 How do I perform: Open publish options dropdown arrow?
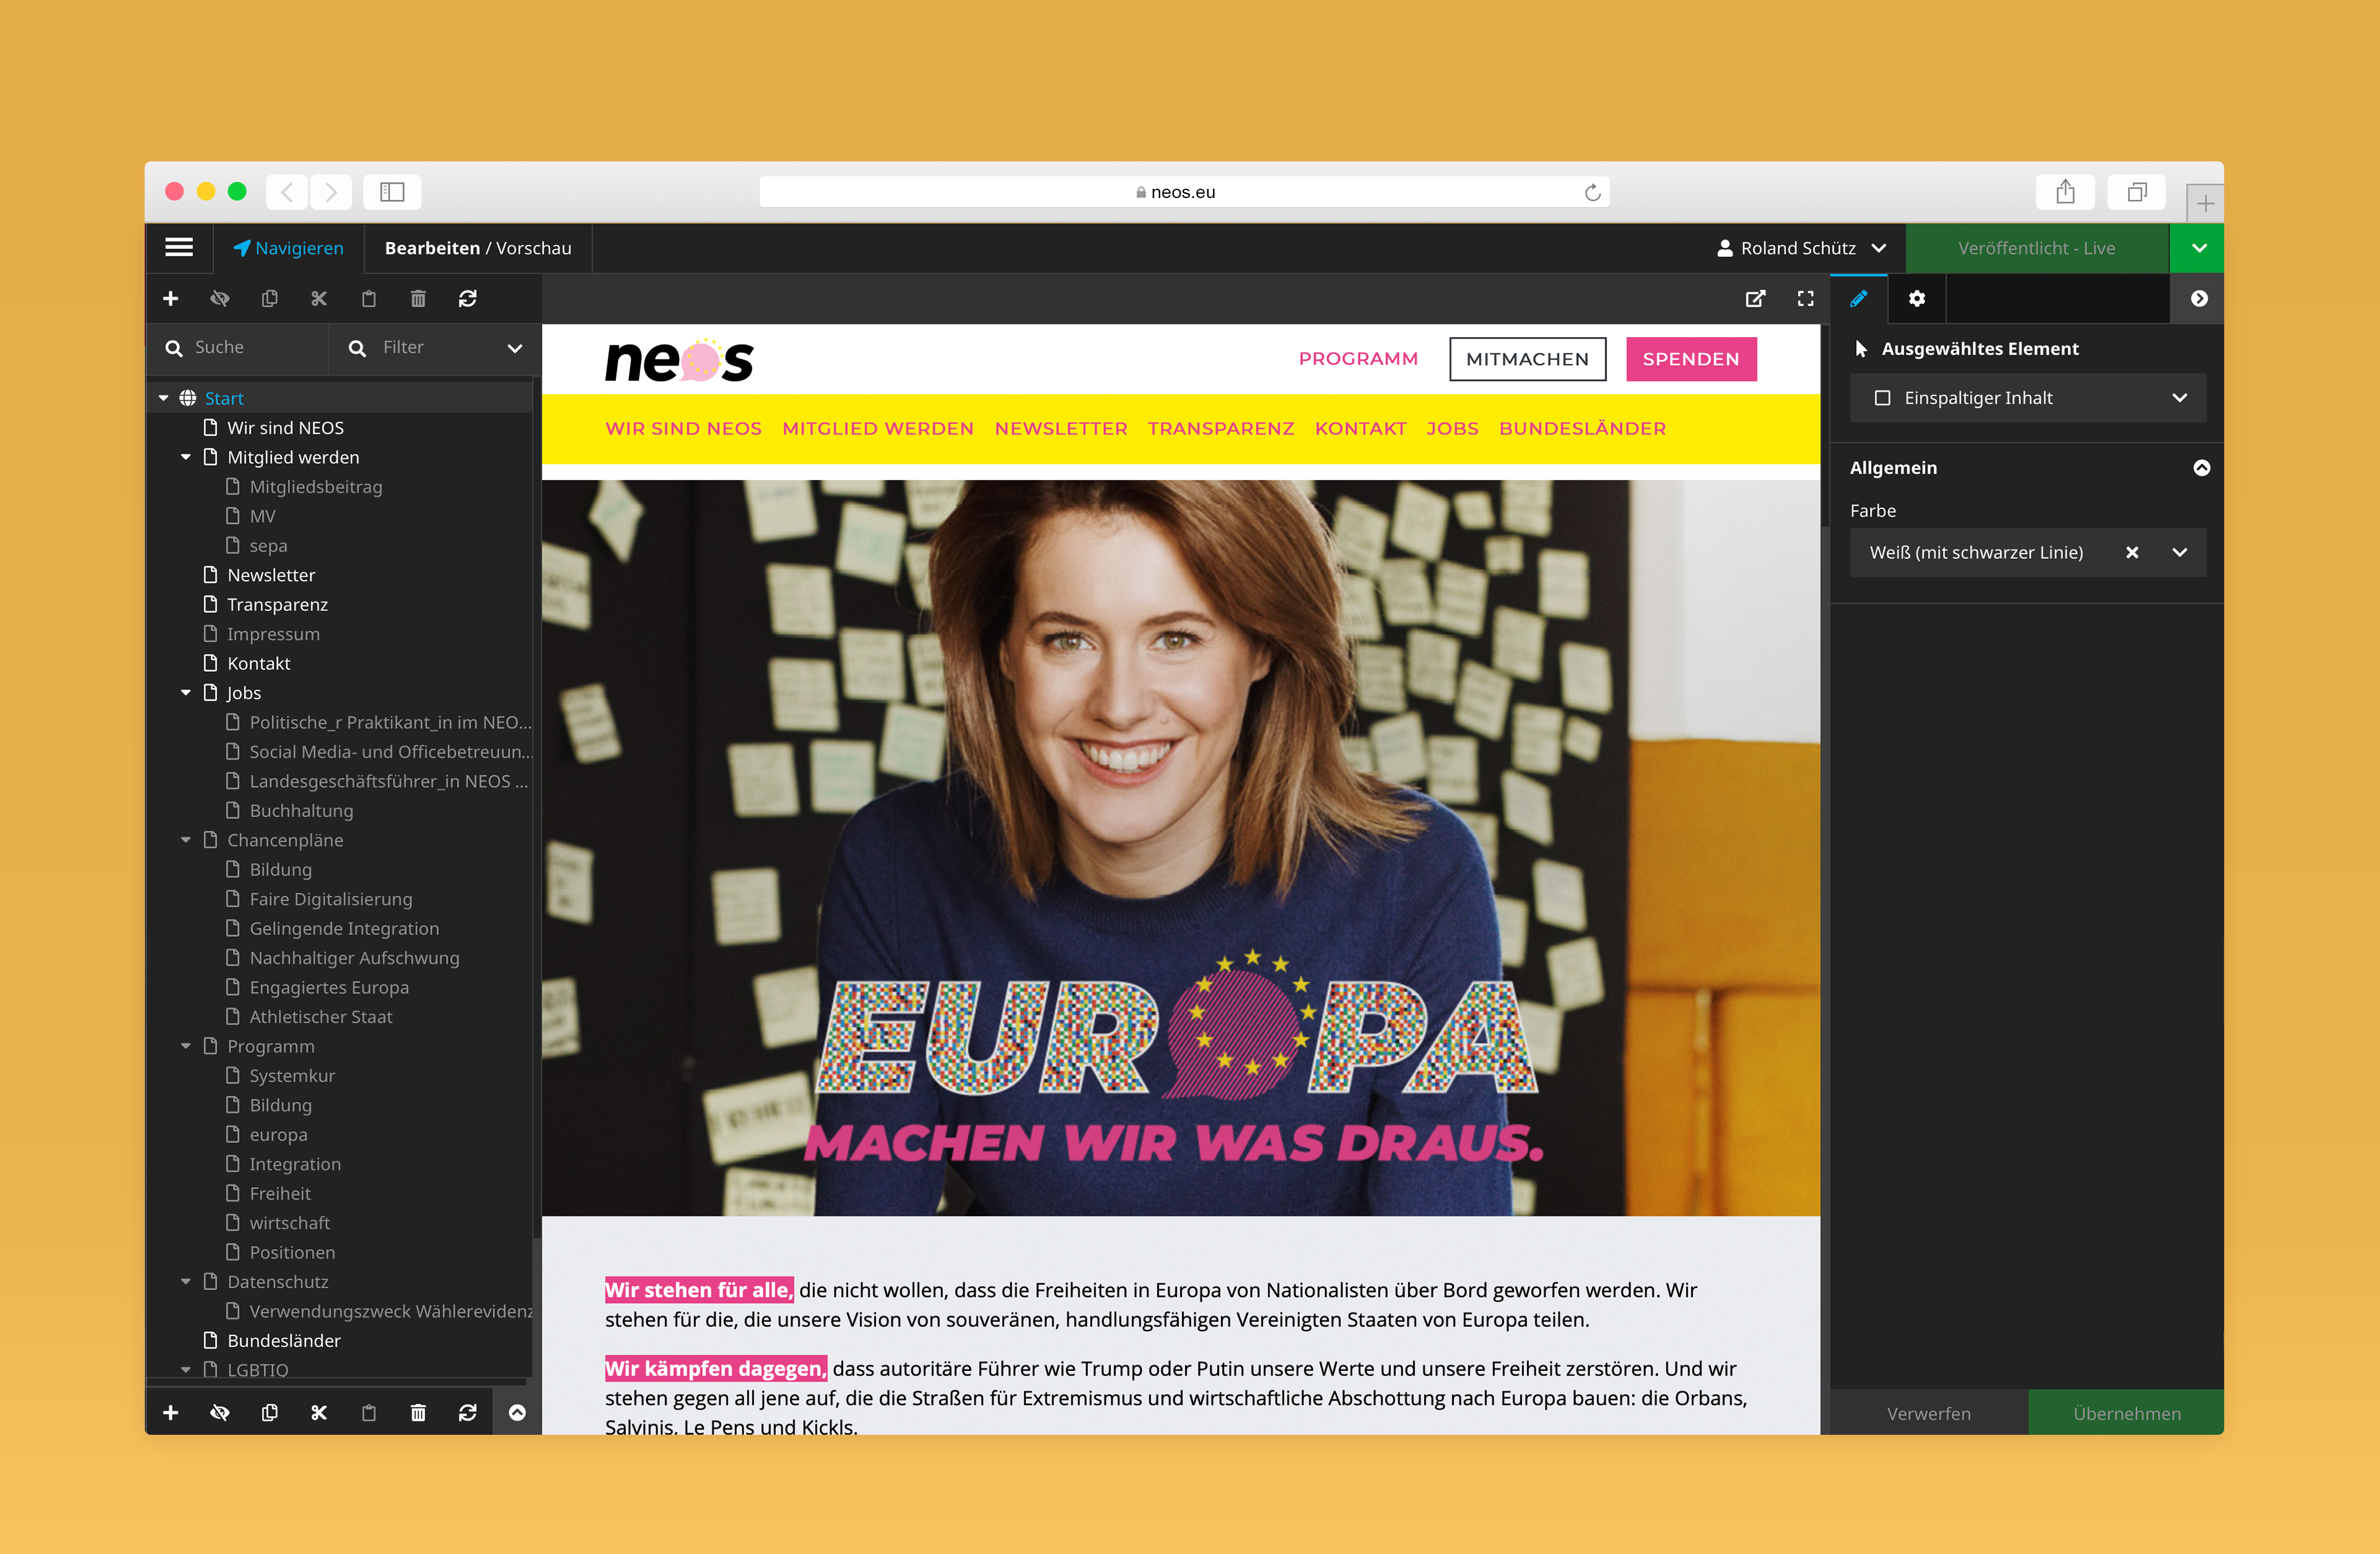tap(2198, 248)
